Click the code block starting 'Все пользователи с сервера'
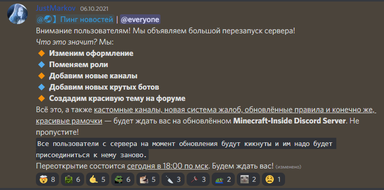384x190 pixels. [186, 149]
